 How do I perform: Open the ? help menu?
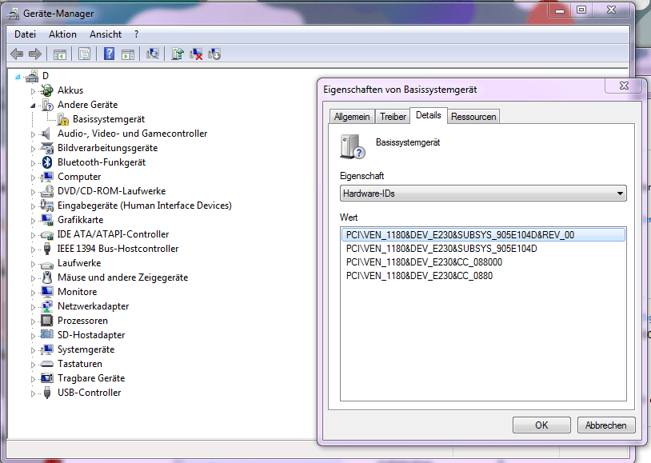pyautogui.click(x=136, y=34)
